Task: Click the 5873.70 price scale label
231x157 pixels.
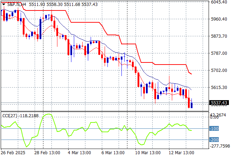Action: point(219,36)
